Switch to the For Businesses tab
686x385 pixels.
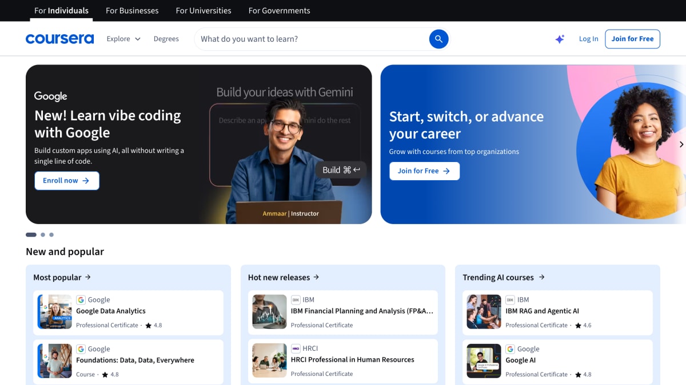coord(132,10)
